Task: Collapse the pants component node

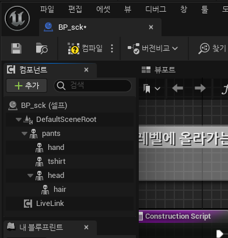Action: tap(24, 134)
